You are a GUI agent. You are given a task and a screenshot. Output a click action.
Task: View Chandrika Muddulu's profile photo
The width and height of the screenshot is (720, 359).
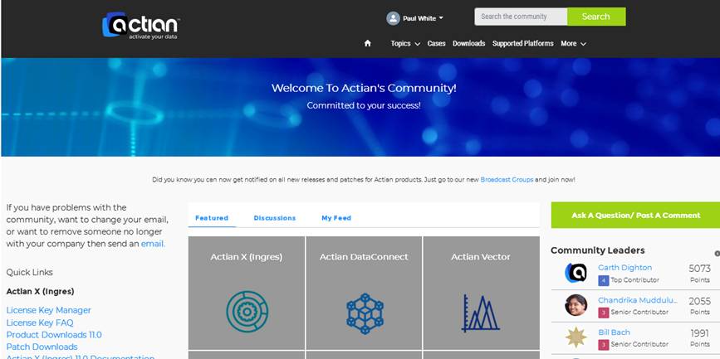(x=576, y=305)
